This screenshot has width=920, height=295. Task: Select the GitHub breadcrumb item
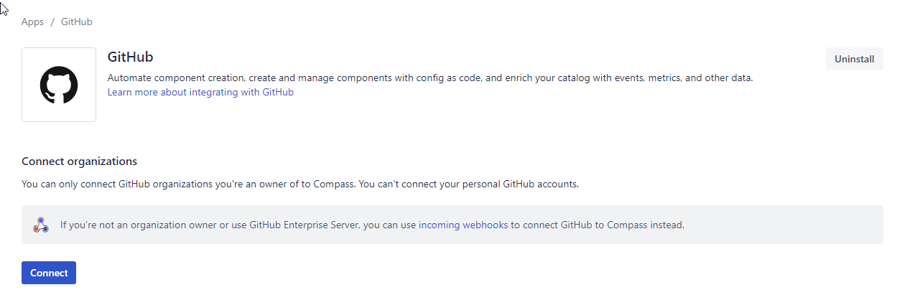77,22
